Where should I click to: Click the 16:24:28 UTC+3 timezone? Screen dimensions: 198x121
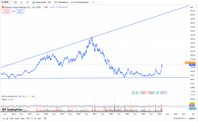(x=179, y=118)
